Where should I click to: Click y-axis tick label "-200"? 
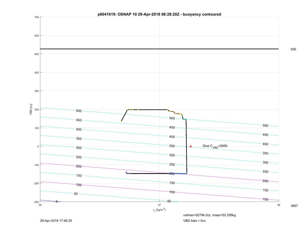[x=36, y=183]
